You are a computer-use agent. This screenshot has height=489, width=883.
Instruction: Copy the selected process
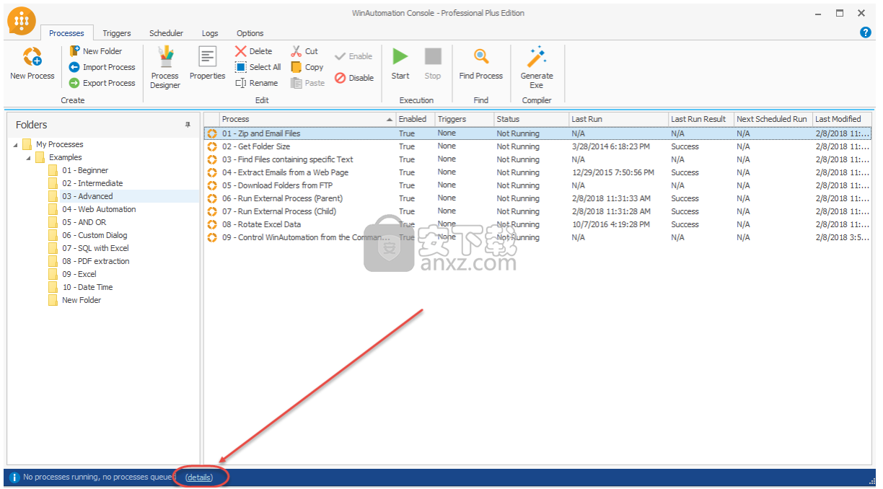307,67
